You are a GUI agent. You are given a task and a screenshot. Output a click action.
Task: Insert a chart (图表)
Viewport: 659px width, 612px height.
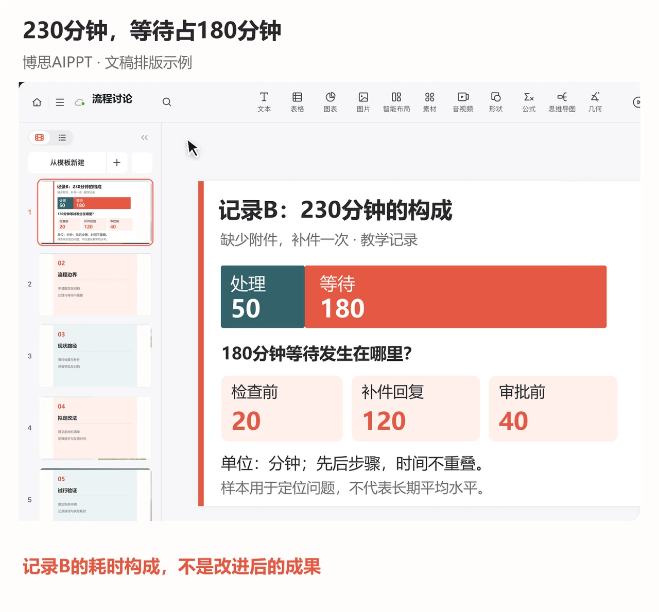[331, 102]
